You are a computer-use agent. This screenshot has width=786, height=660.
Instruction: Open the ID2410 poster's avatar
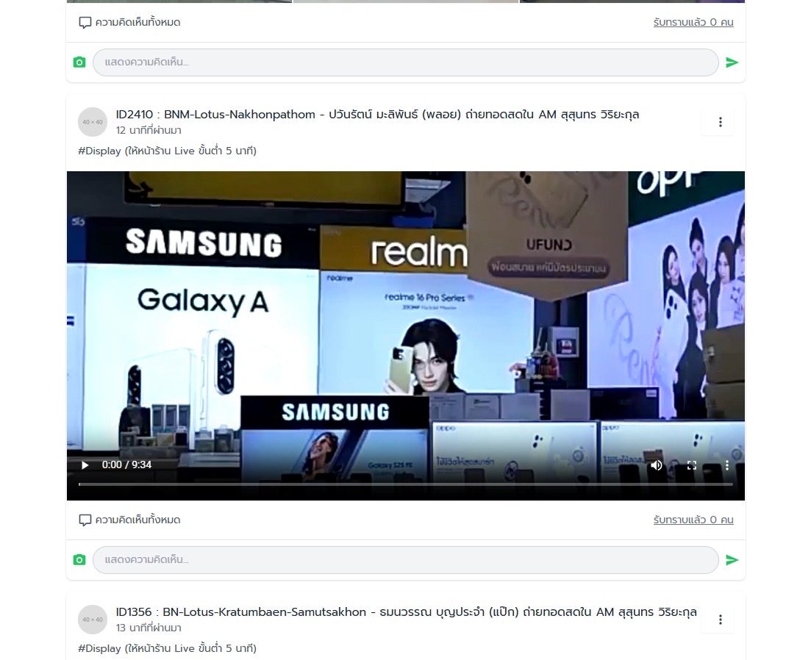tap(93, 122)
